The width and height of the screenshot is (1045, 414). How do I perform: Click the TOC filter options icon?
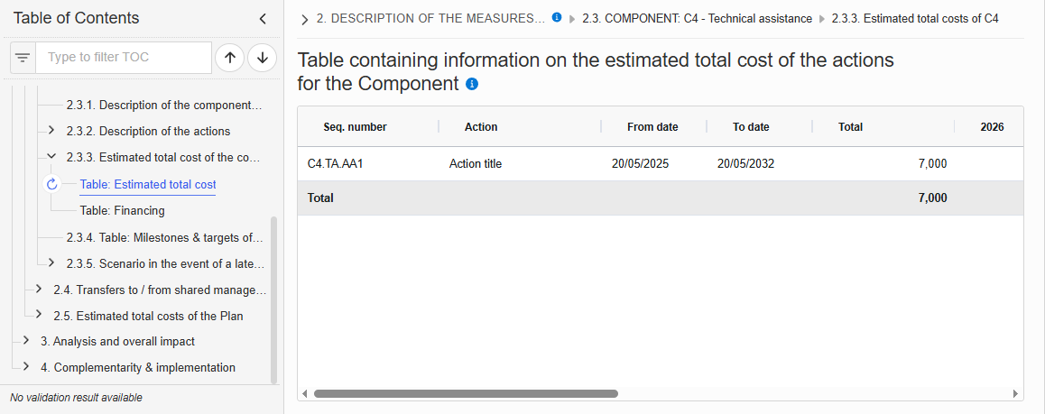[x=23, y=58]
